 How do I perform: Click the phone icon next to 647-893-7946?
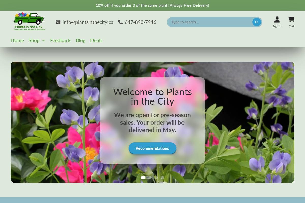(x=120, y=22)
